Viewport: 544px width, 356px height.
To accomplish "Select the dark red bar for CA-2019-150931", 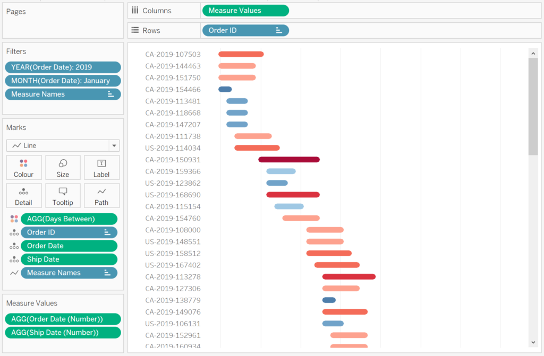I will [x=289, y=160].
